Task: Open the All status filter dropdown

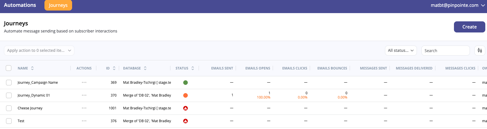Action: [x=401, y=50]
